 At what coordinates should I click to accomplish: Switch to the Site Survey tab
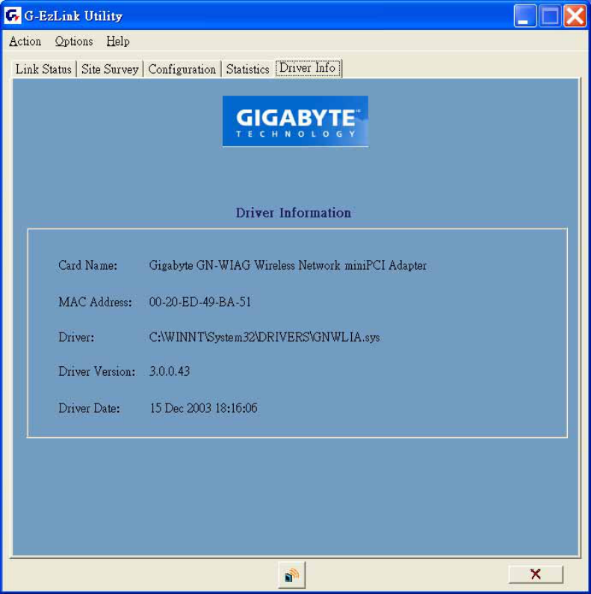click(x=110, y=69)
